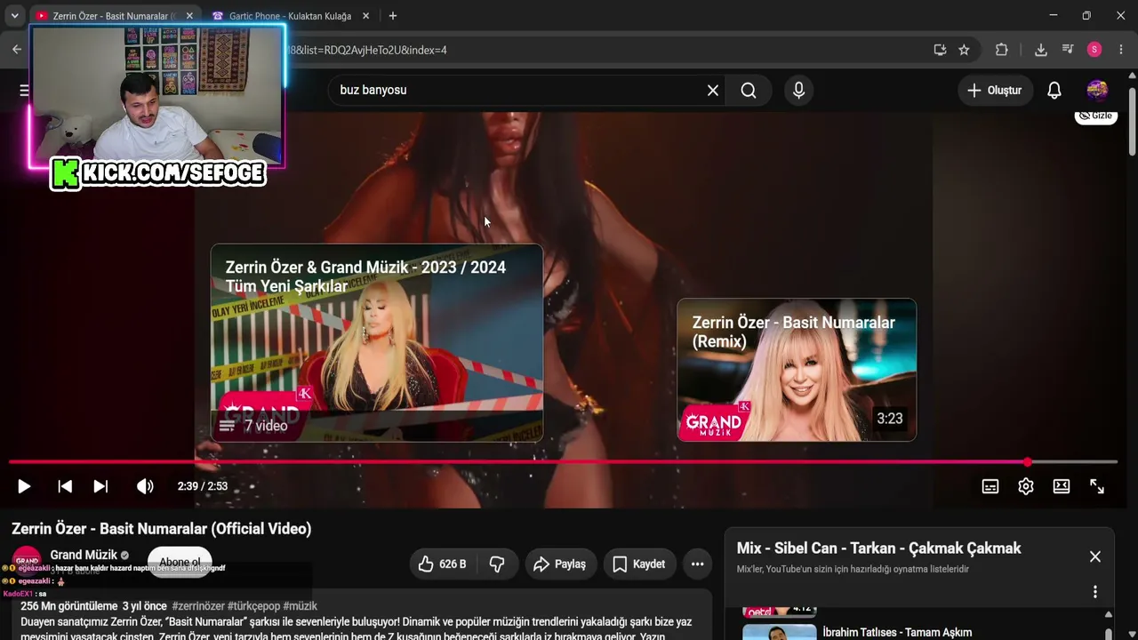Open the Grand Müzik channel name link

tap(84, 555)
